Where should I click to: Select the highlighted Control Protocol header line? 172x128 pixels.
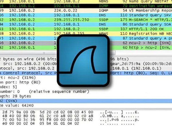click(86, 73)
